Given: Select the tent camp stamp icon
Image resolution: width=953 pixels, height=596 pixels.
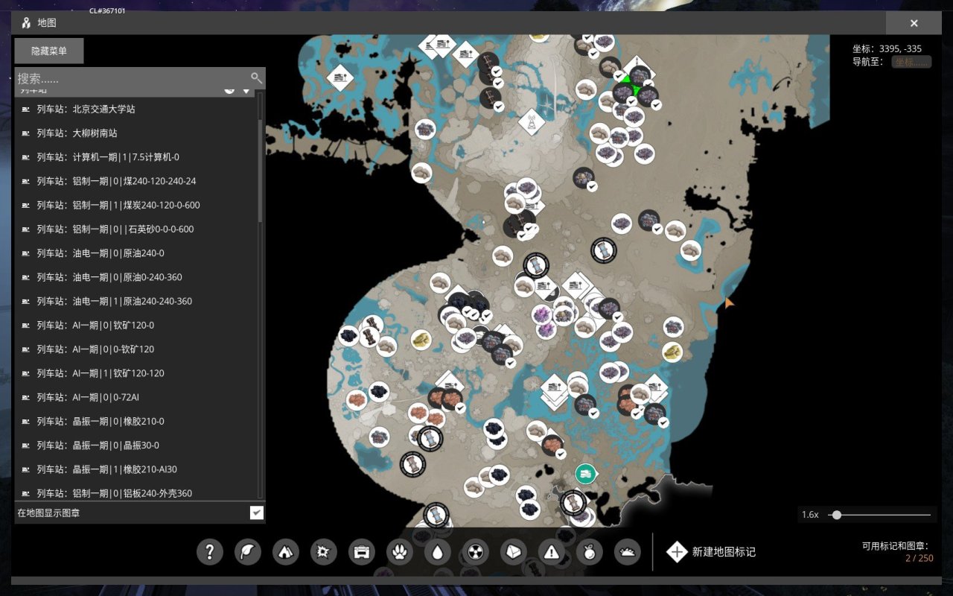Looking at the screenshot, I should 286,552.
